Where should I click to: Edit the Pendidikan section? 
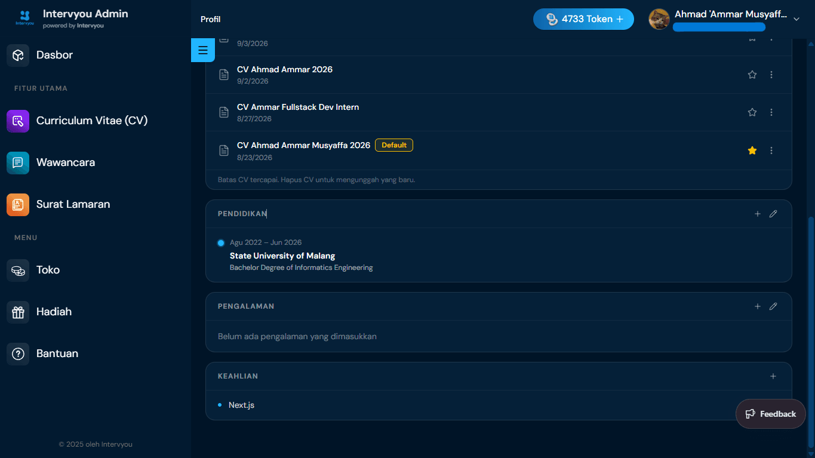[x=773, y=214]
